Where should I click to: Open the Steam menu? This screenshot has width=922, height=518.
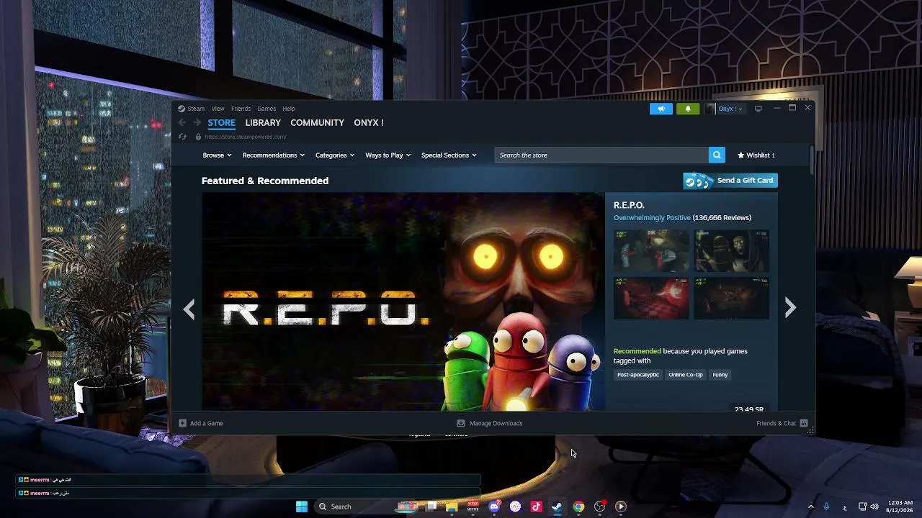pyautogui.click(x=196, y=109)
